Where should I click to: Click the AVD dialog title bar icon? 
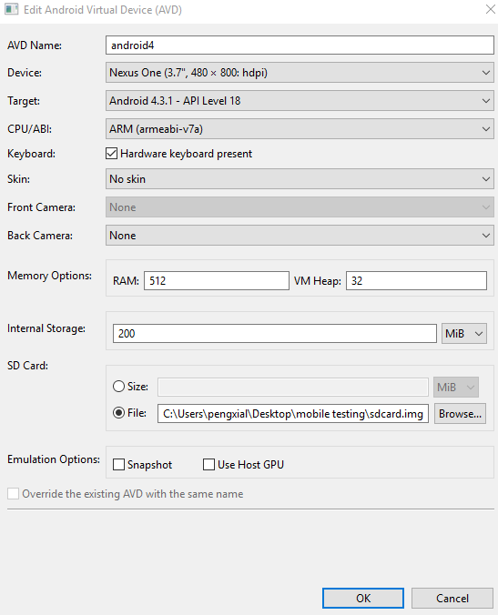tap(12, 9)
